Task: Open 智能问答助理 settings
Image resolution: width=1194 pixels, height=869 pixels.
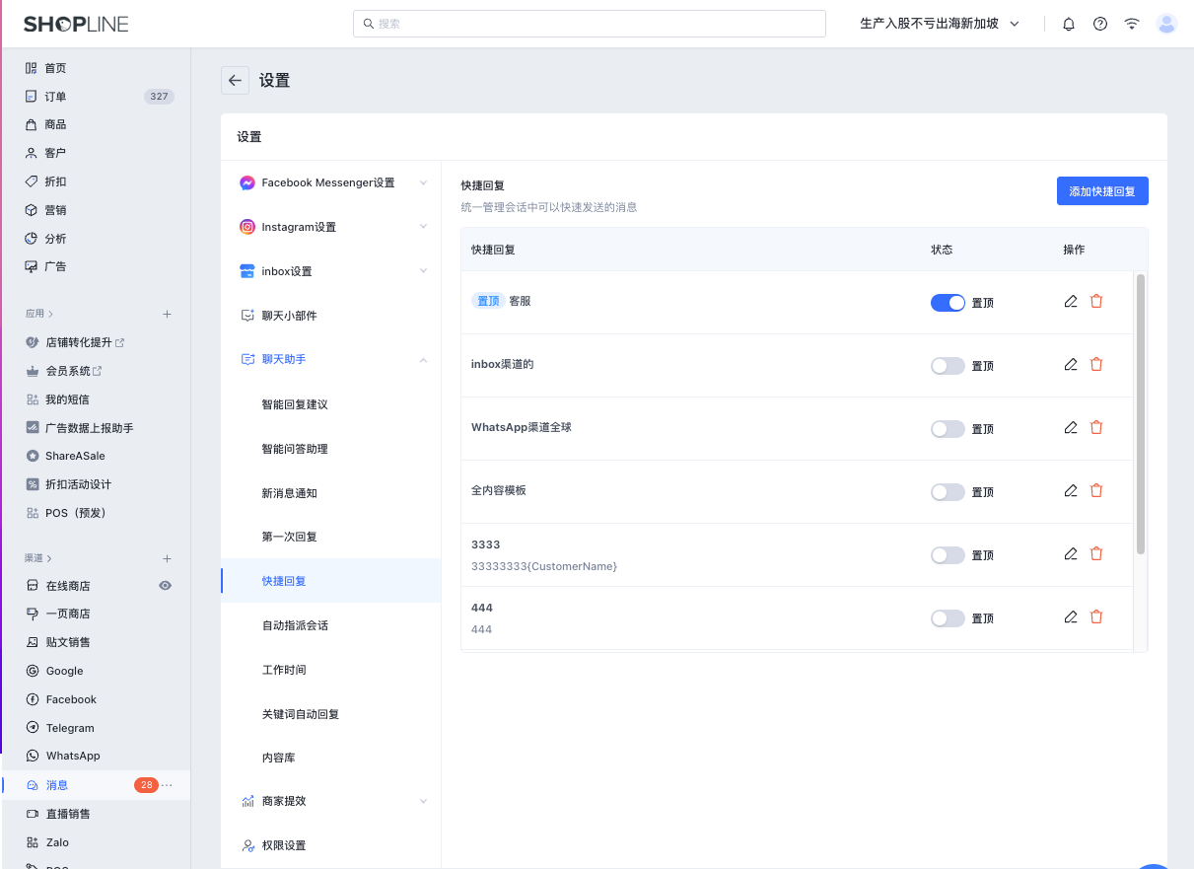Action: click(294, 449)
